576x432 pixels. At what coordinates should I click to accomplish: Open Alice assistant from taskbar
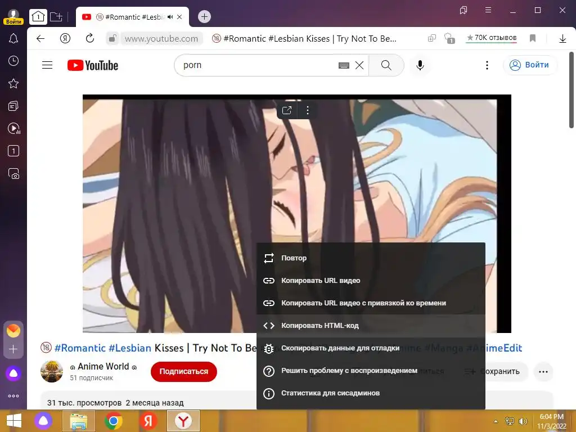(x=43, y=421)
